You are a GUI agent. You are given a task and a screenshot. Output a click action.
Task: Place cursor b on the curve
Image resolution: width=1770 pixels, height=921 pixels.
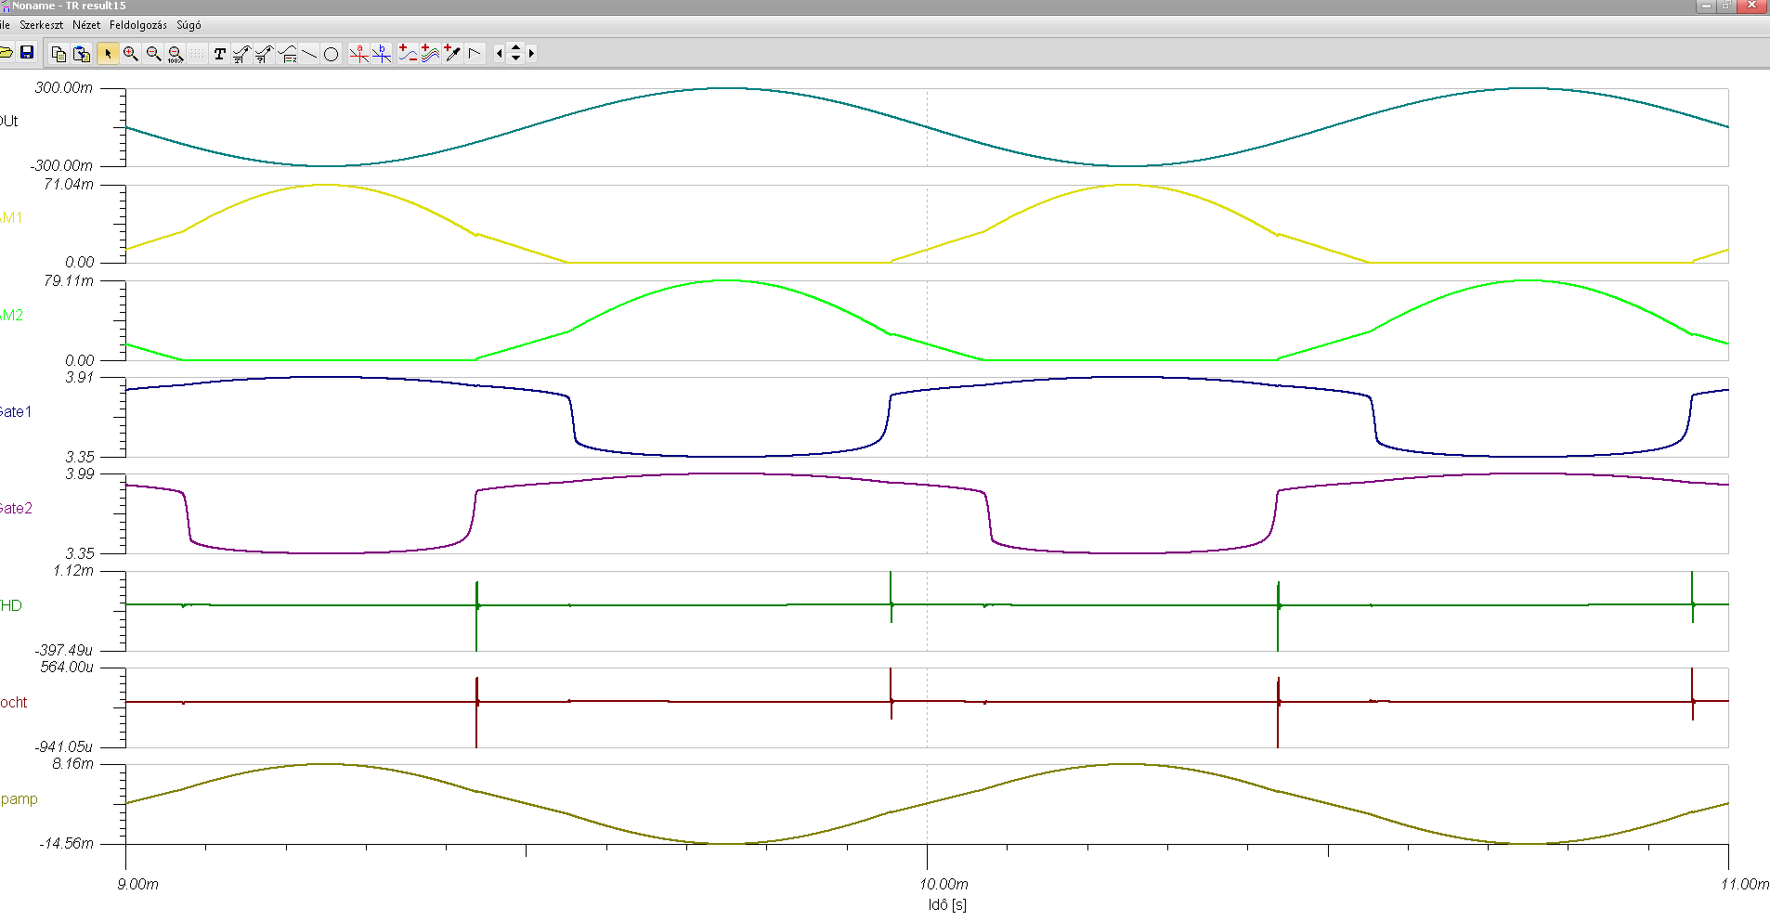382,54
